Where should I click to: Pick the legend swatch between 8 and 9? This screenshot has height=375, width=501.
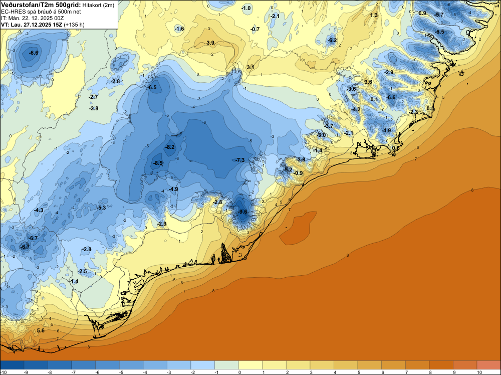click(x=441, y=365)
